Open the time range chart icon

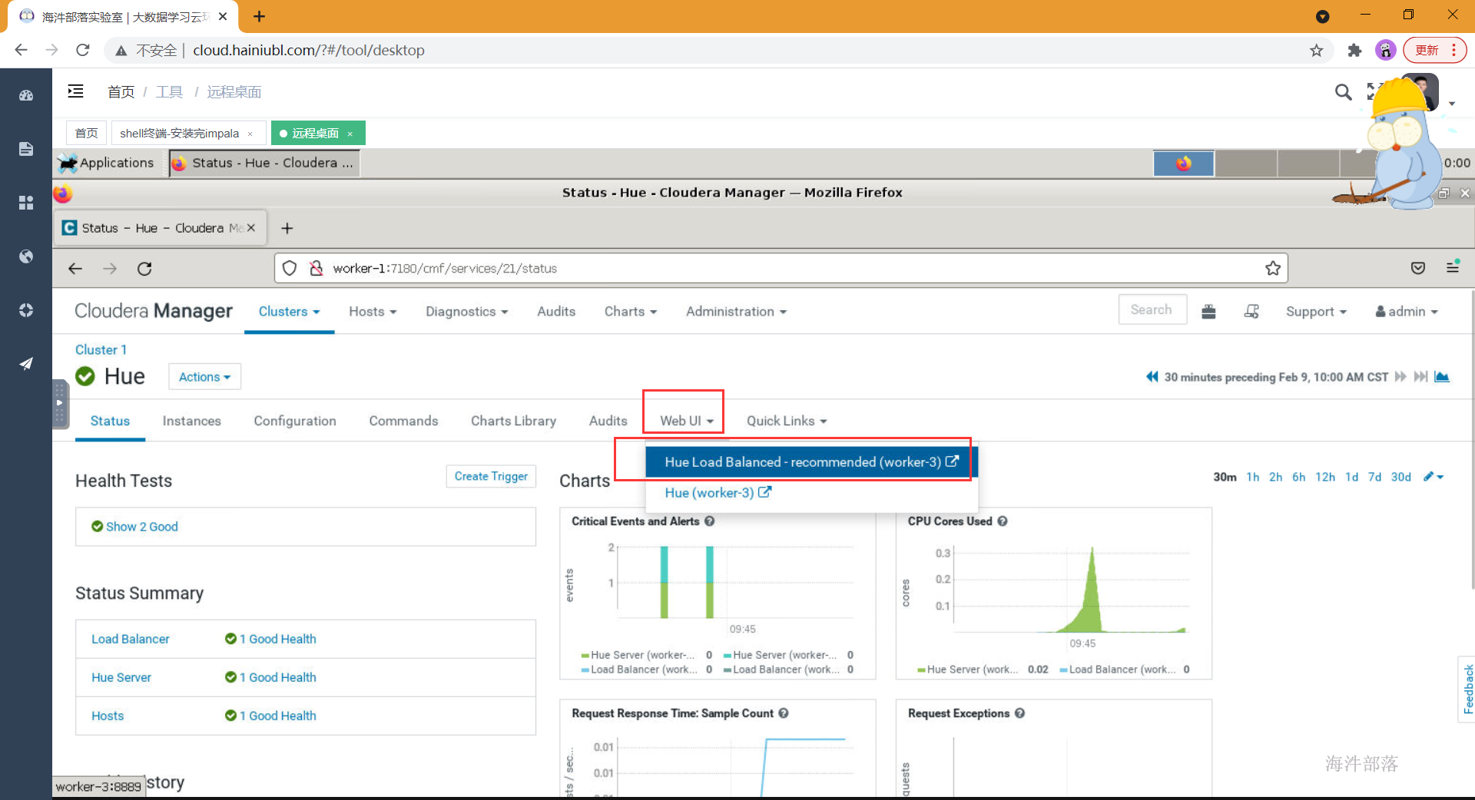[1442, 377]
